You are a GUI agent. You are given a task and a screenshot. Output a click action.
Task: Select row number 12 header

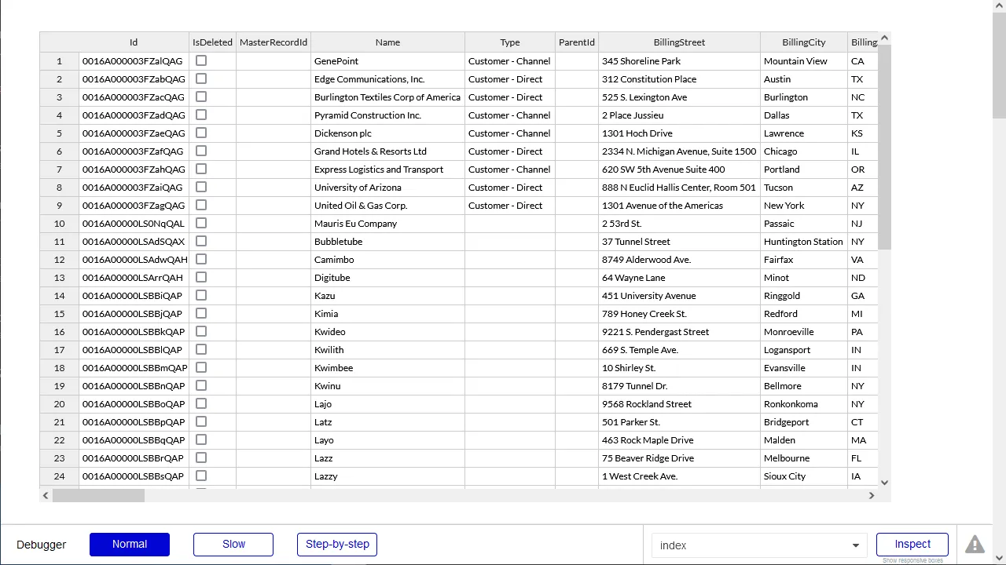(x=59, y=260)
